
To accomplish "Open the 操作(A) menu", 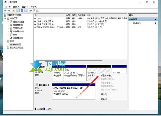I will pyautogui.click(x=16, y=7).
